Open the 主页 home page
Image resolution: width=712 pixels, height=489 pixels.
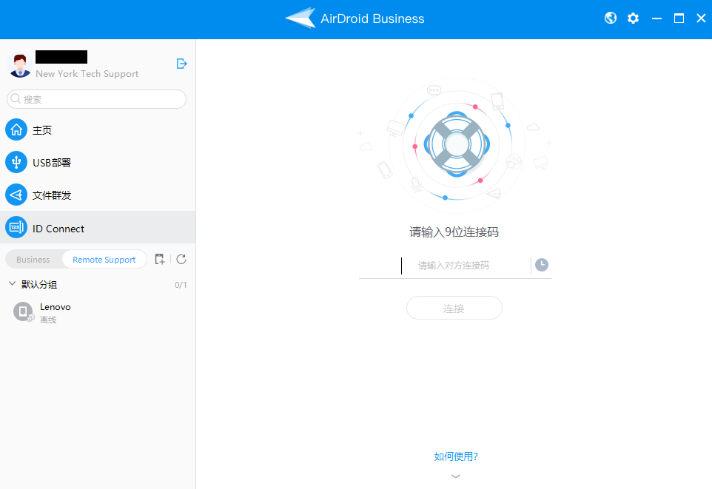click(98, 130)
